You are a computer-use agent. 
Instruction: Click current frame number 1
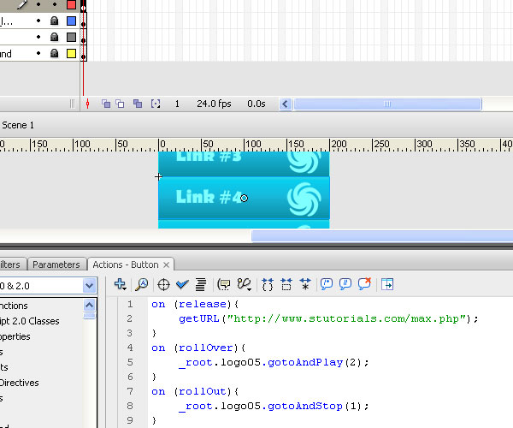point(177,104)
